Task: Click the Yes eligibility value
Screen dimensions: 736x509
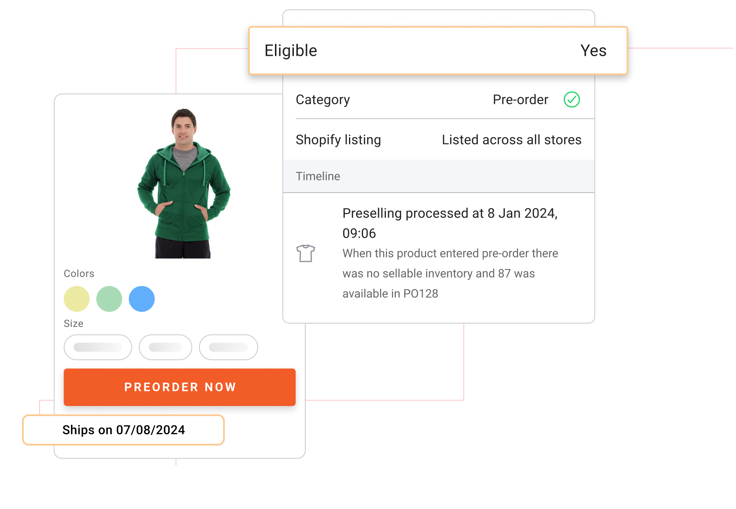Action: 593,51
